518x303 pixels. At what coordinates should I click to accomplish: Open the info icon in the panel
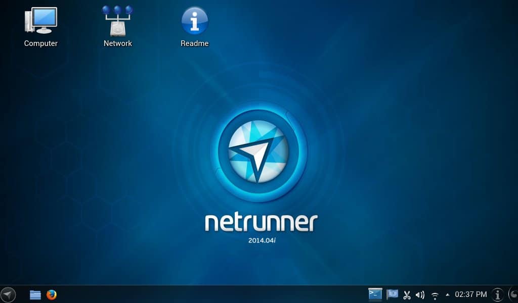498,294
